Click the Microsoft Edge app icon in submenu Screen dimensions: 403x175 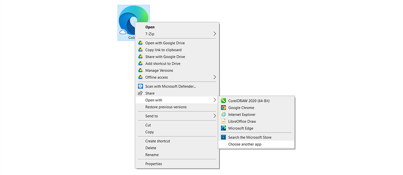tap(223, 128)
